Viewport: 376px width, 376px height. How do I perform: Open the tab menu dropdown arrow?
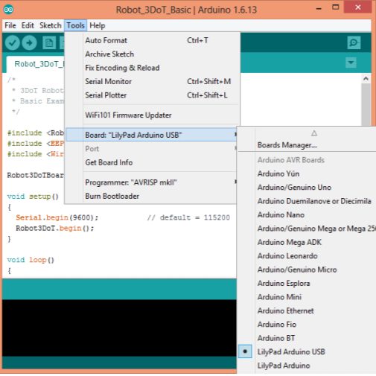(351, 63)
